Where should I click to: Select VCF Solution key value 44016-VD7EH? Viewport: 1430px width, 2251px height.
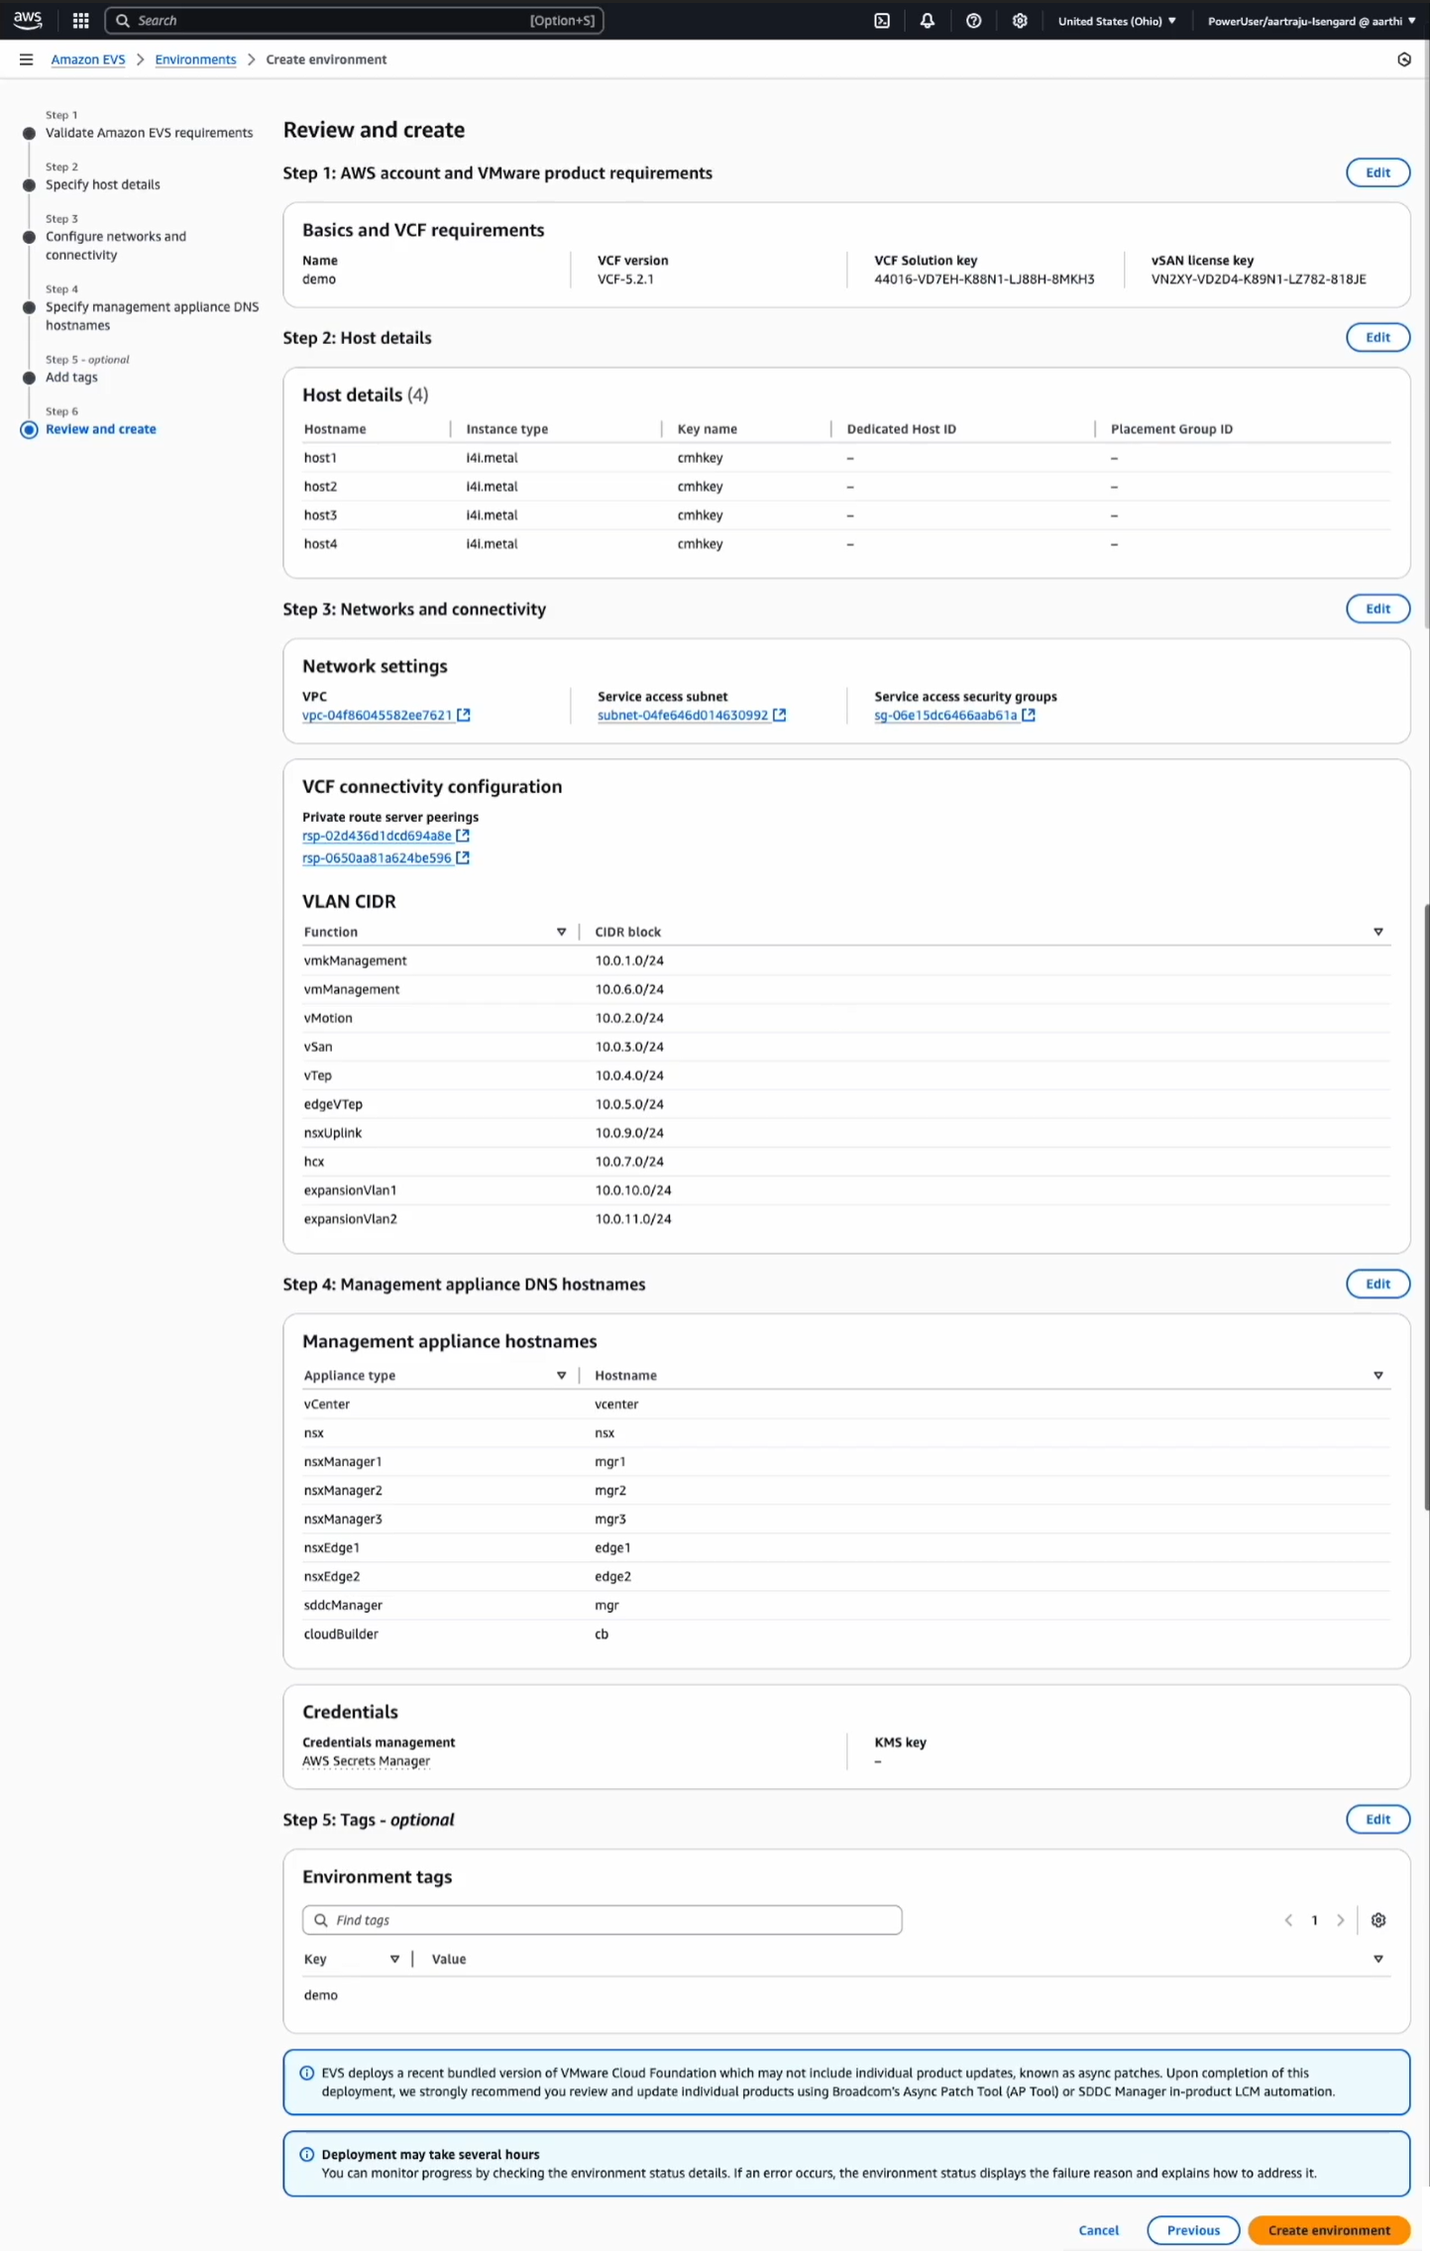pyautogui.click(x=984, y=280)
